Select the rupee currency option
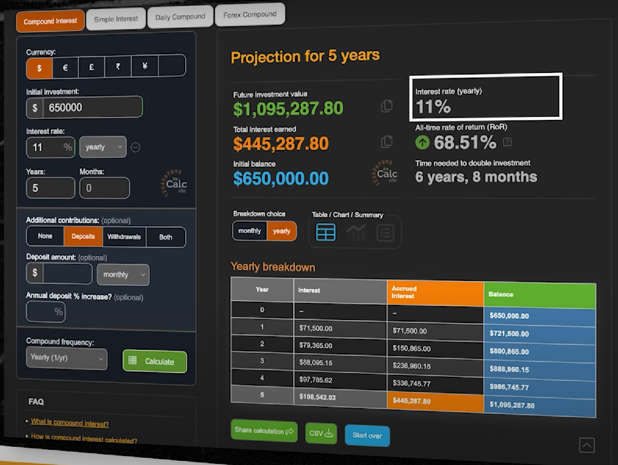Viewport: 618px width, 465px height. pos(118,67)
